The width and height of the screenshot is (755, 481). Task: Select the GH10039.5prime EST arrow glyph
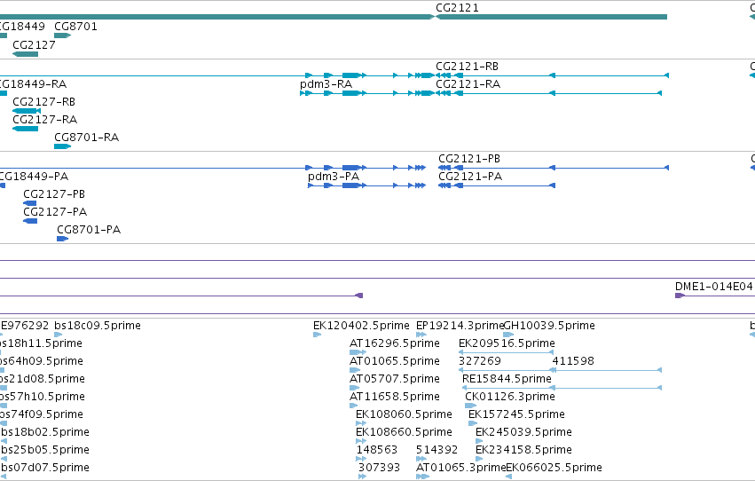click(x=508, y=335)
